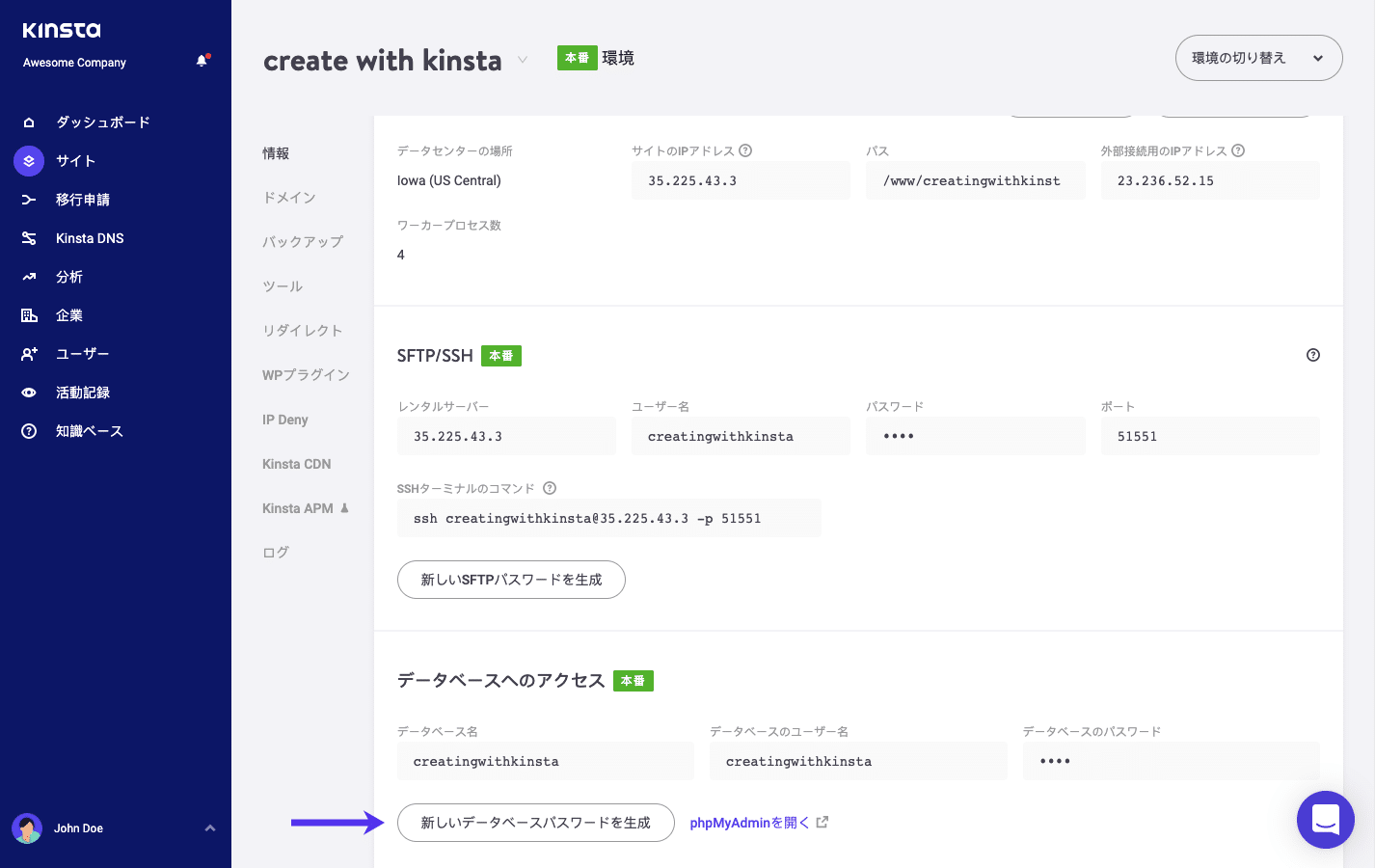Open the 分析 analytics icon
Image resolution: width=1375 pixels, height=868 pixels.
pyautogui.click(x=29, y=276)
